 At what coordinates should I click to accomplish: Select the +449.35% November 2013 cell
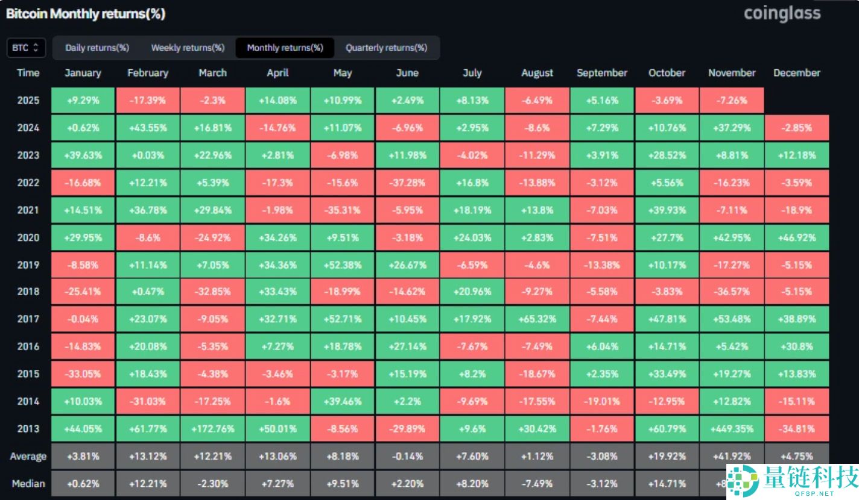731,429
